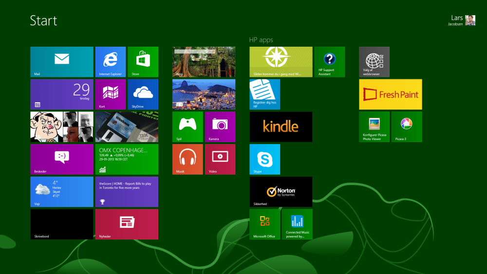
Task: Open the Windows Store tile
Action: 143,62
